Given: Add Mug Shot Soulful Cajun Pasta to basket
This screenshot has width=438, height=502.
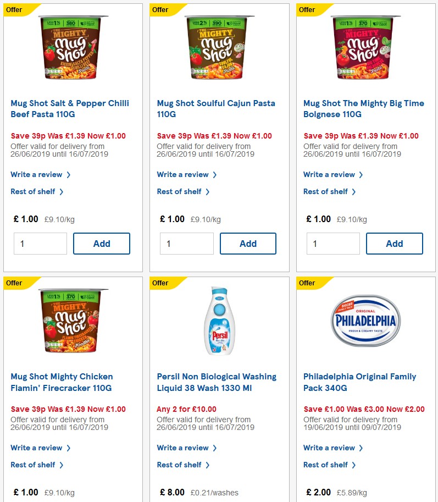Looking at the screenshot, I should point(248,244).
